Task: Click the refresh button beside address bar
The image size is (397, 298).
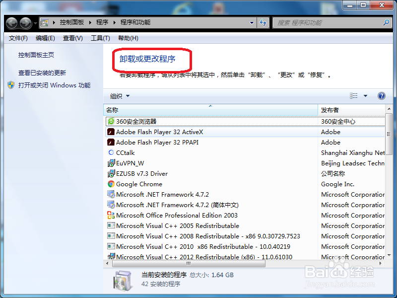Action: click(x=263, y=22)
